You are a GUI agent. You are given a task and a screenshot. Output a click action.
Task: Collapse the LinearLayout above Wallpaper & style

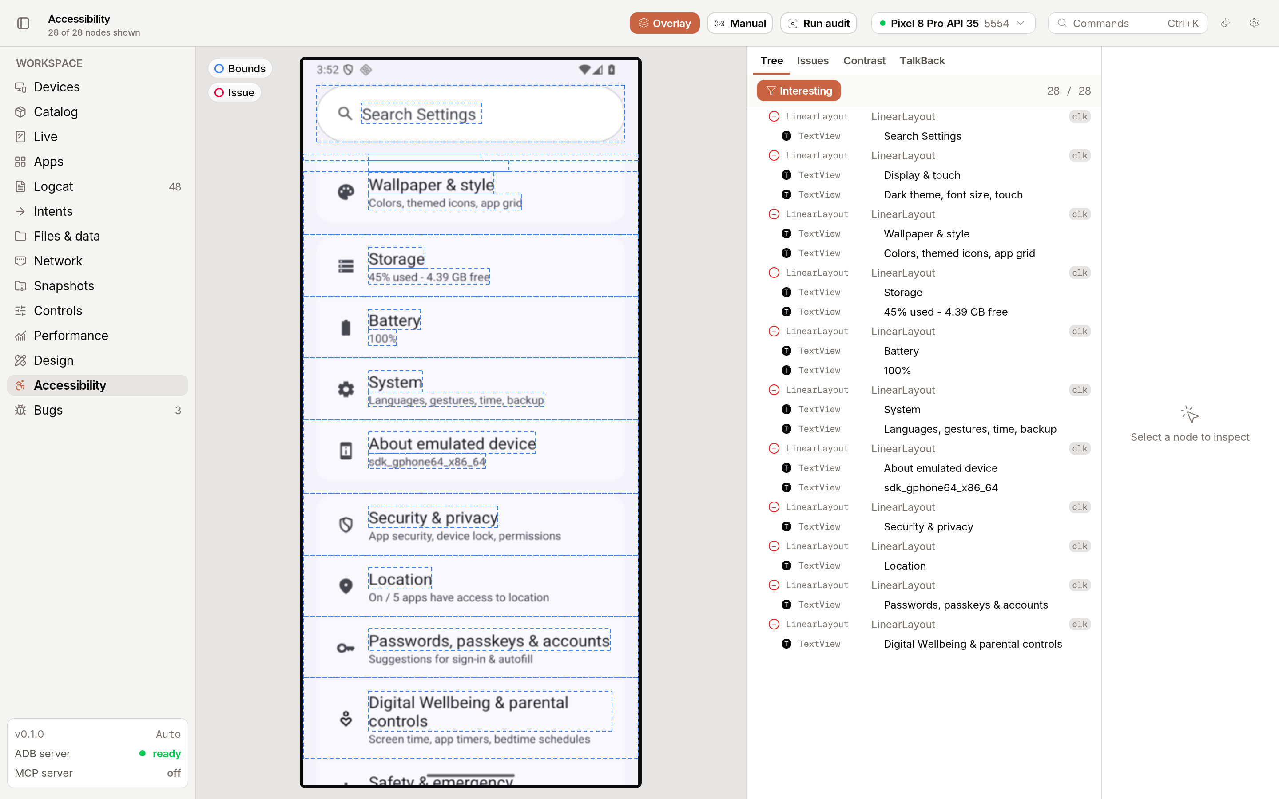[774, 214]
